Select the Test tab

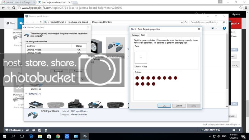[x=143, y=35]
